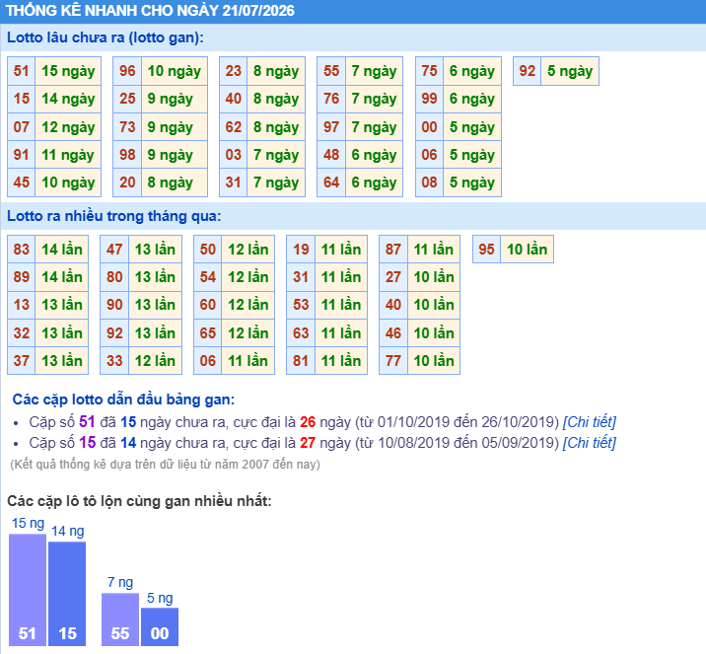Click the 14 ng bar labeled 15
The width and height of the screenshot is (706, 654).
click(x=67, y=594)
